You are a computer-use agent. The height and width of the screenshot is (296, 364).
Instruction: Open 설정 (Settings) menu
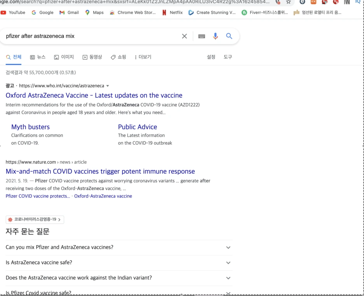(211, 57)
